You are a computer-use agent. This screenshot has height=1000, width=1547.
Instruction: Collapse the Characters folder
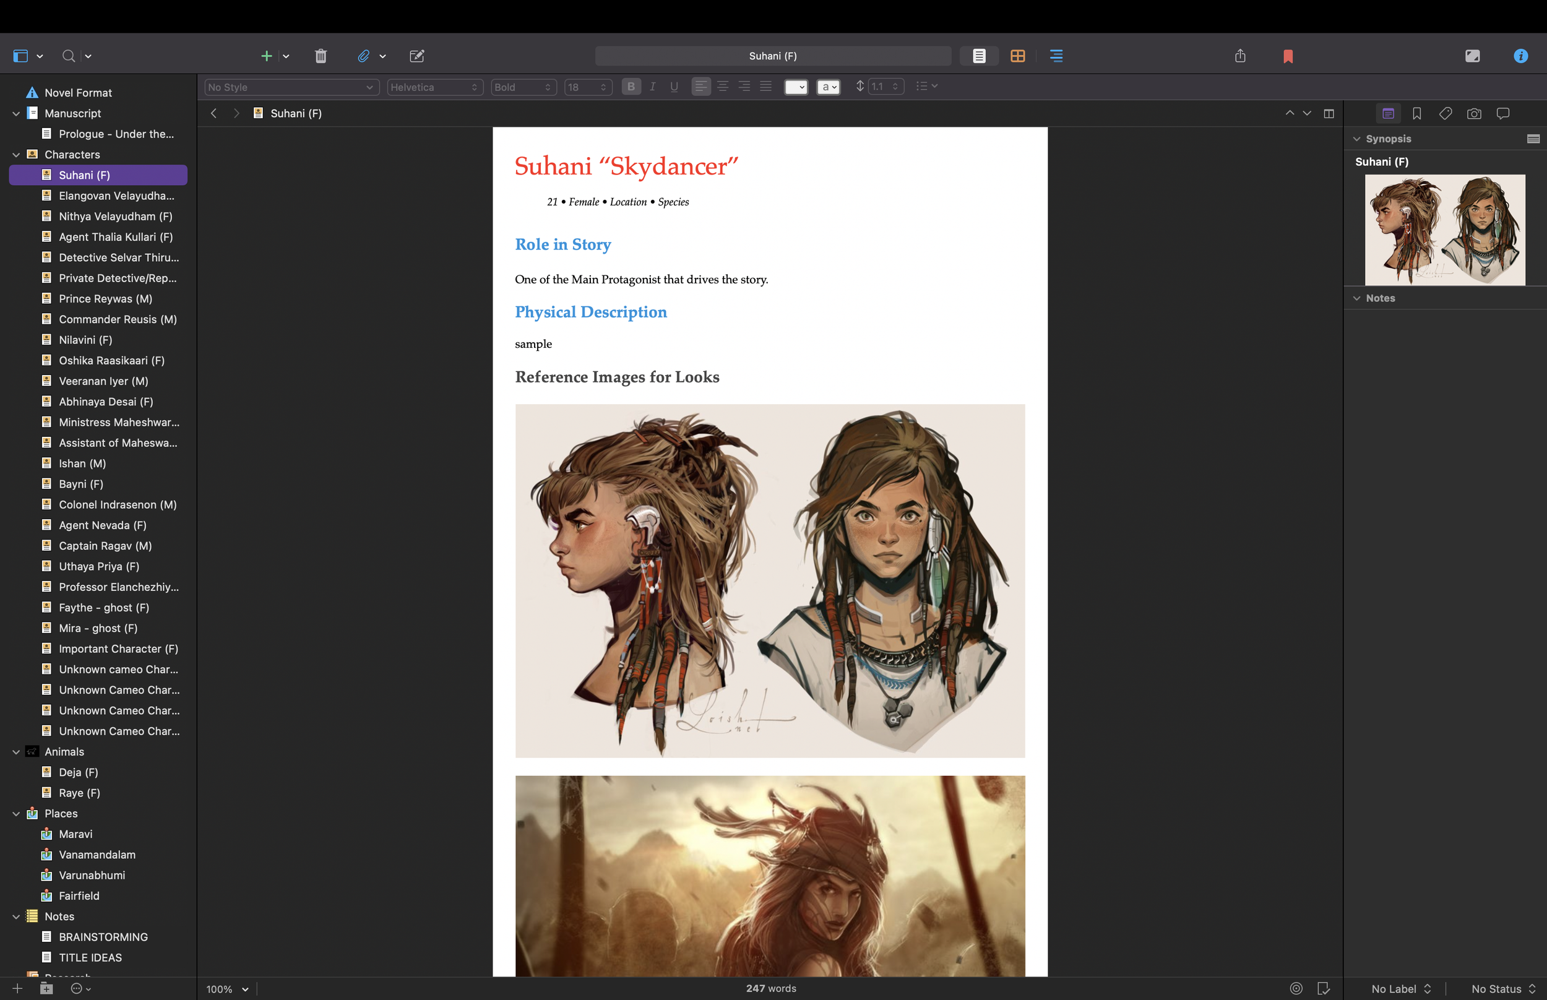pos(16,155)
